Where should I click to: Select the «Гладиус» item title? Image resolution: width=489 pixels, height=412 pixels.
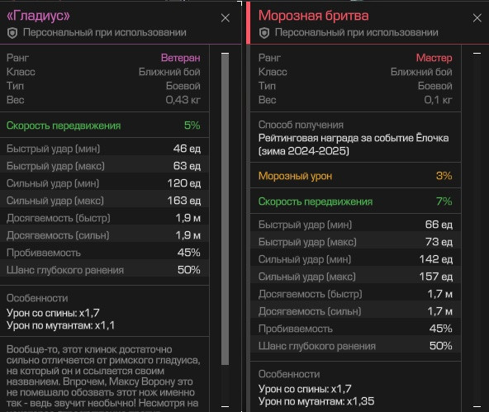click(38, 16)
